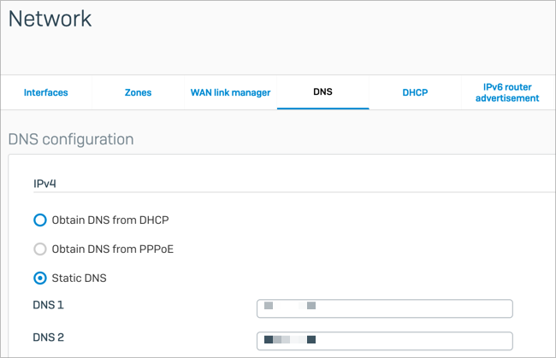Open IPv6 router advertisement tab
556x358 pixels.
point(507,92)
